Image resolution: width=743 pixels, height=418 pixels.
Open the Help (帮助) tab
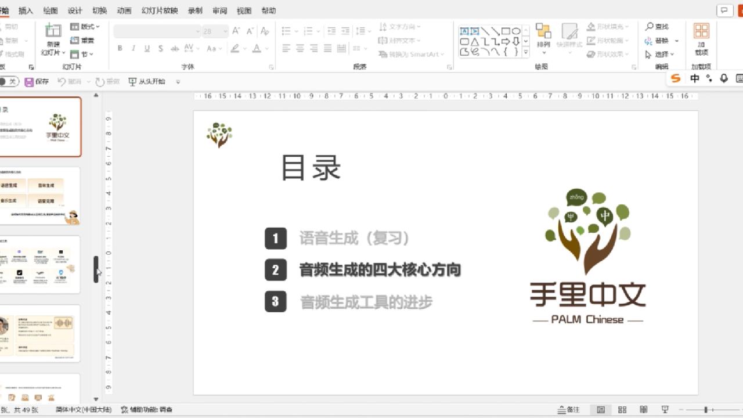point(268,10)
